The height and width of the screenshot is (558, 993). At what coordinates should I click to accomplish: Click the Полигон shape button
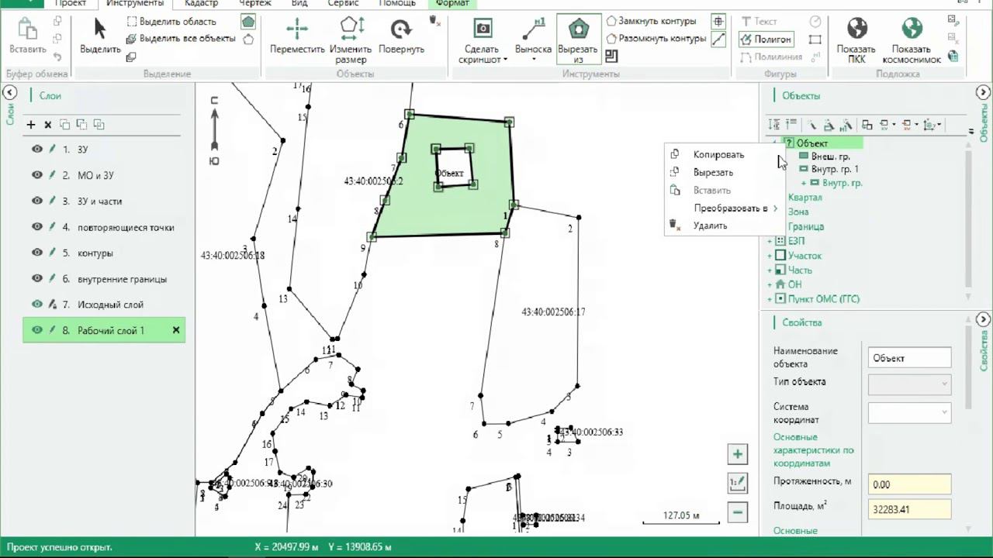[766, 39]
